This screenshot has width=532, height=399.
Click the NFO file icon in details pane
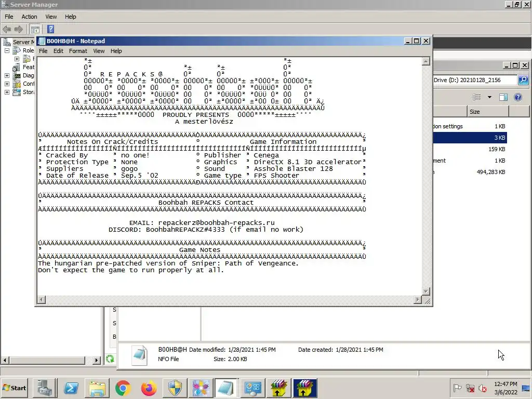[139, 355]
